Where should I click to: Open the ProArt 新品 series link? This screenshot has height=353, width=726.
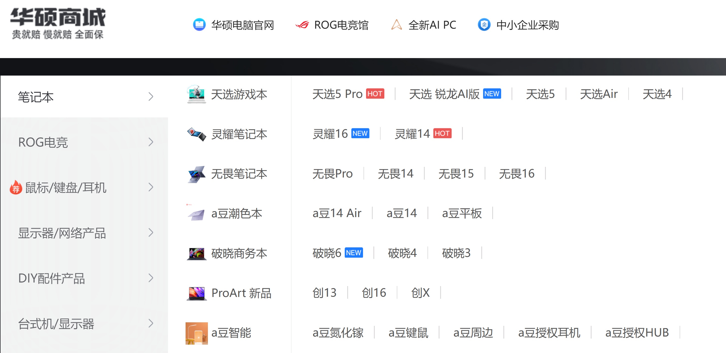point(241,293)
